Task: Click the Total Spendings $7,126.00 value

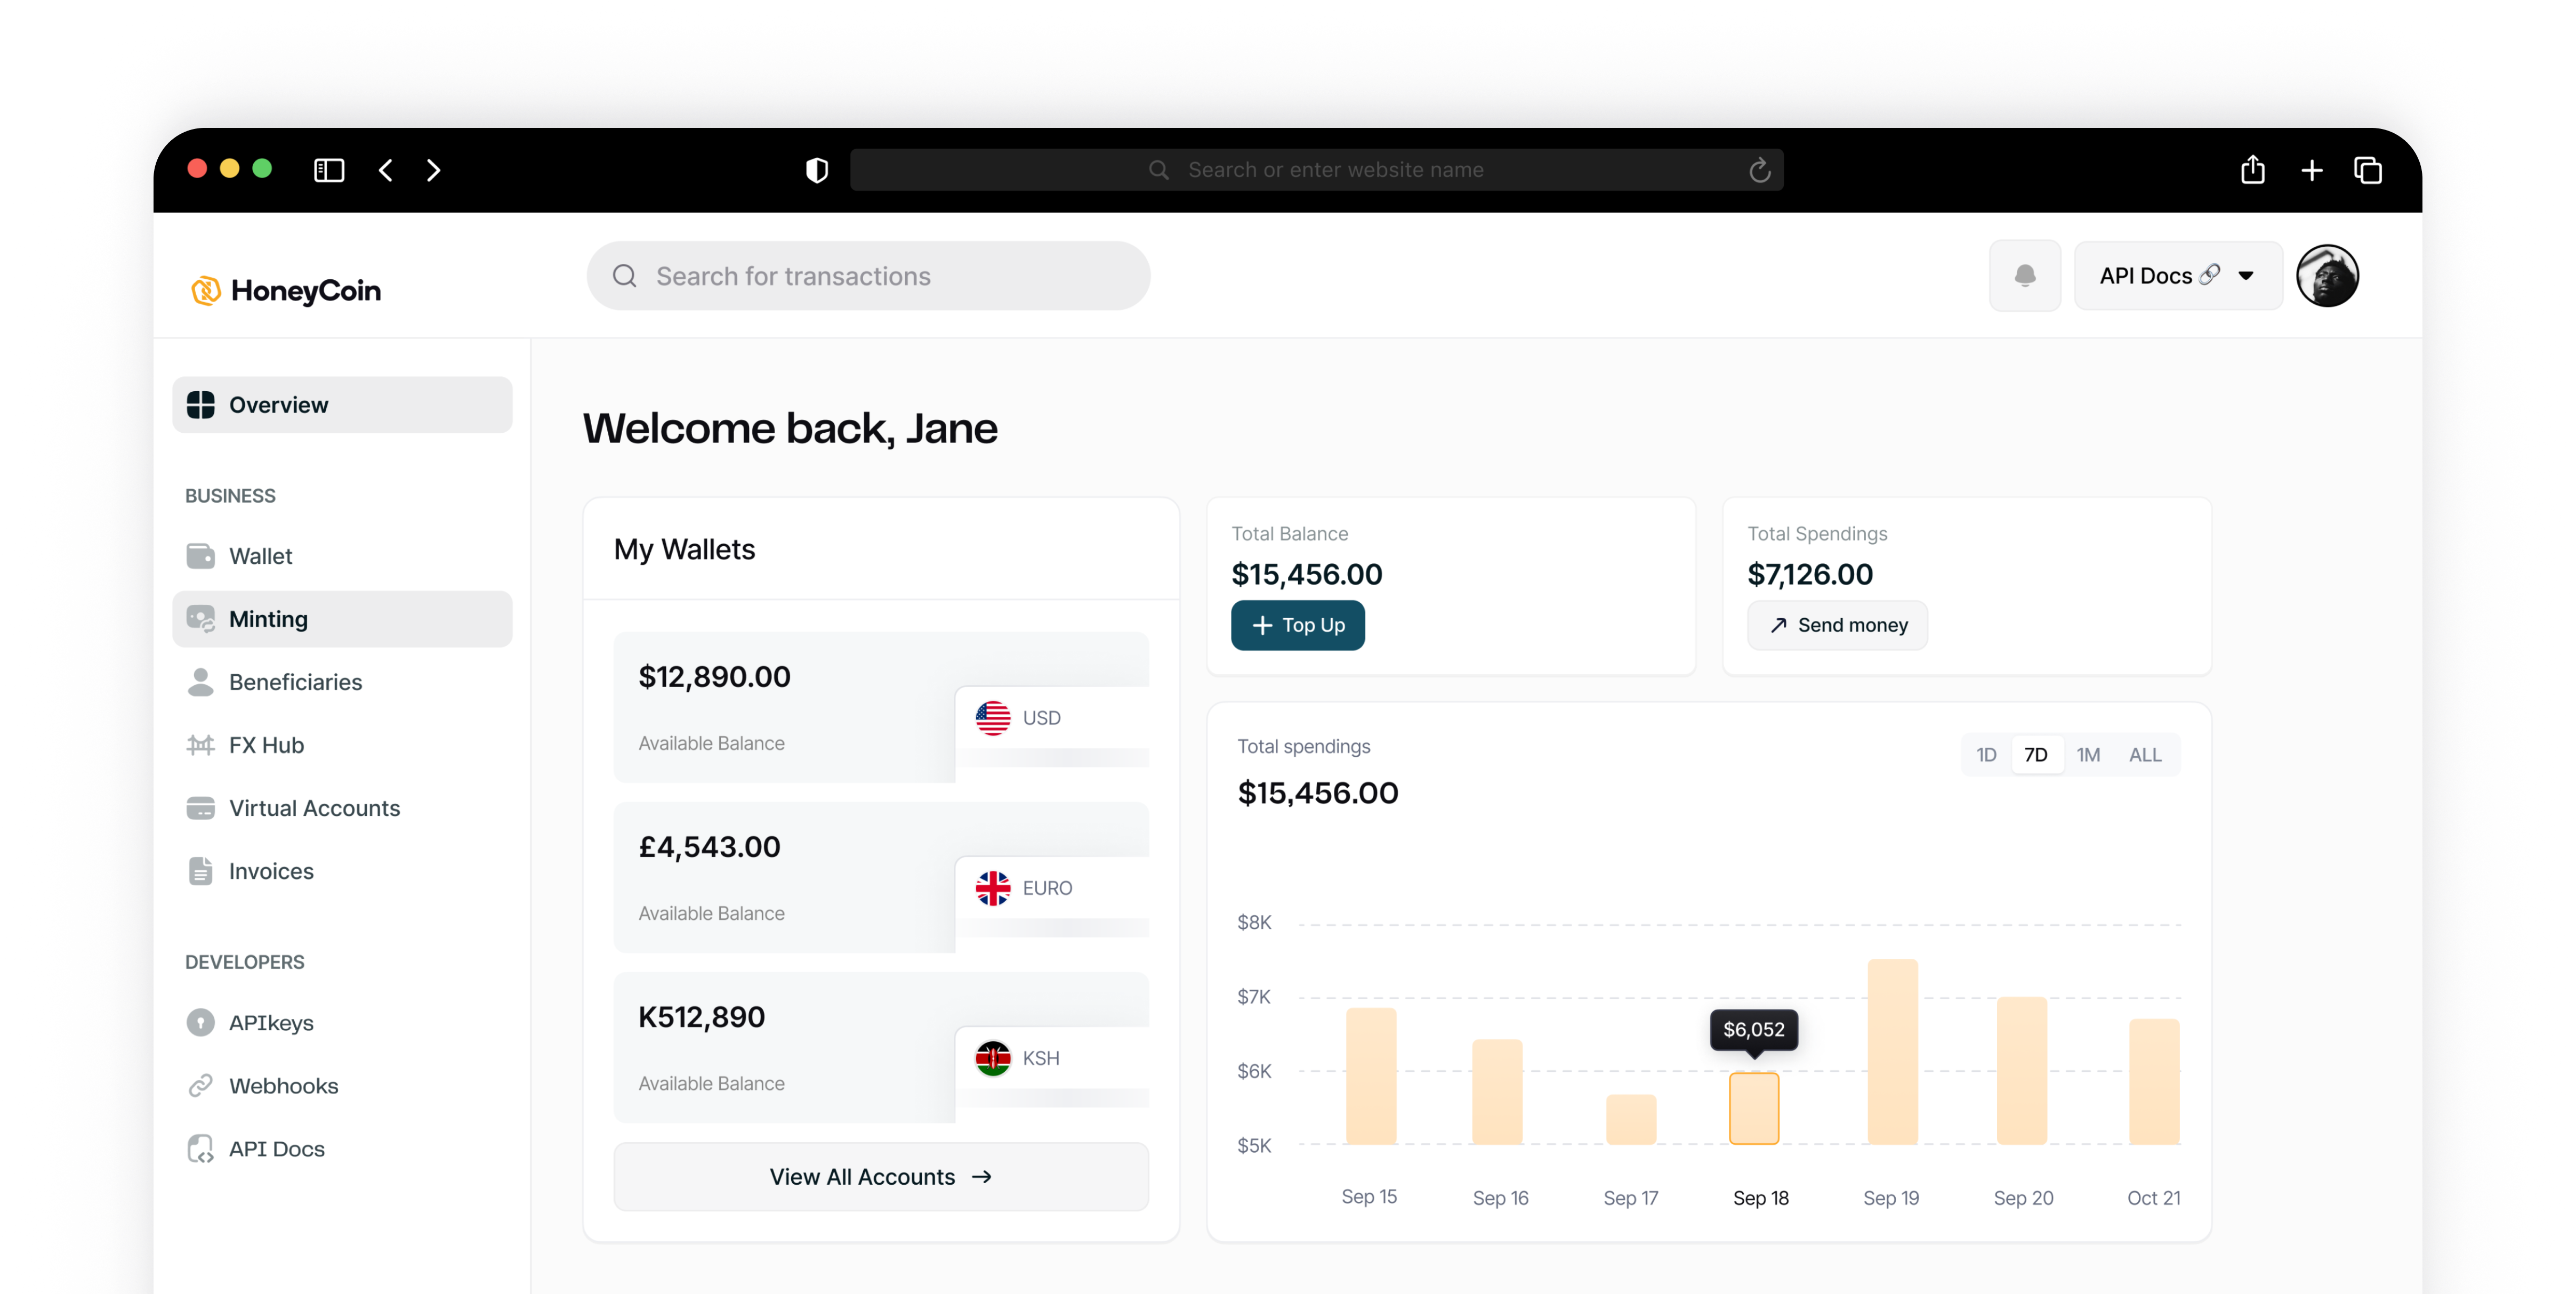Action: point(1810,574)
